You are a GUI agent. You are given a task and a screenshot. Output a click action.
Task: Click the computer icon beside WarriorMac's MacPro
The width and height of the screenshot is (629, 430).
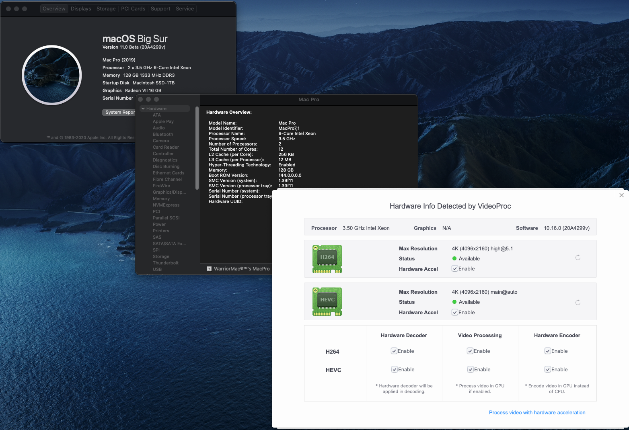click(x=209, y=269)
